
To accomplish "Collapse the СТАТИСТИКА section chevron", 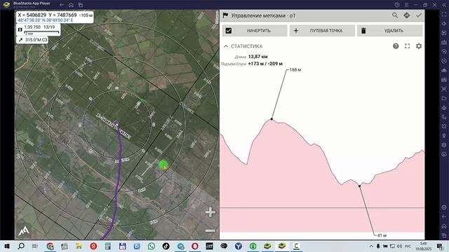I will [x=226, y=46].
